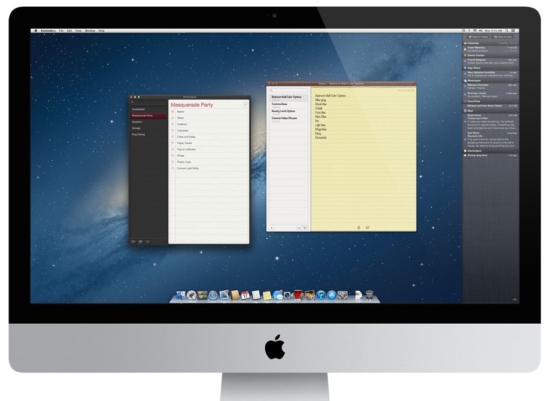The image size is (549, 401).
Task: Clear the Game Center notification group
Action: [x=515, y=55]
